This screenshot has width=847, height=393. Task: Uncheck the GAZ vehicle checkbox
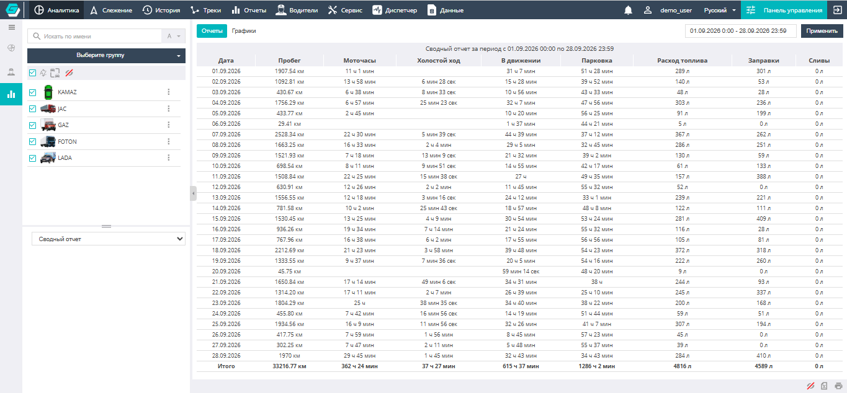coord(33,125)
